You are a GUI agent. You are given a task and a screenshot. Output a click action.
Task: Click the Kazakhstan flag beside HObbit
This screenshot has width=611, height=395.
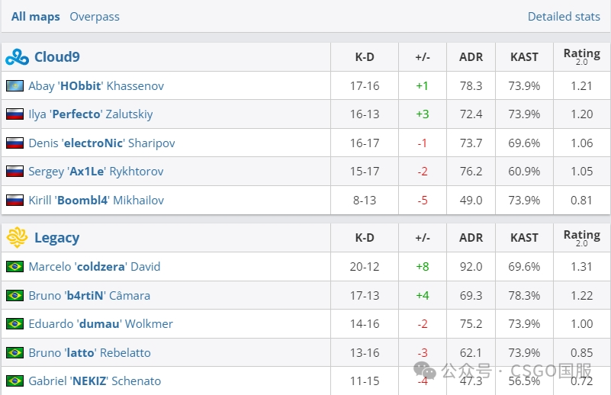[x=14, y=86]
